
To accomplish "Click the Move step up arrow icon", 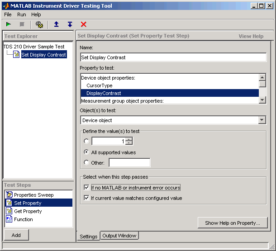I will 56,24.
